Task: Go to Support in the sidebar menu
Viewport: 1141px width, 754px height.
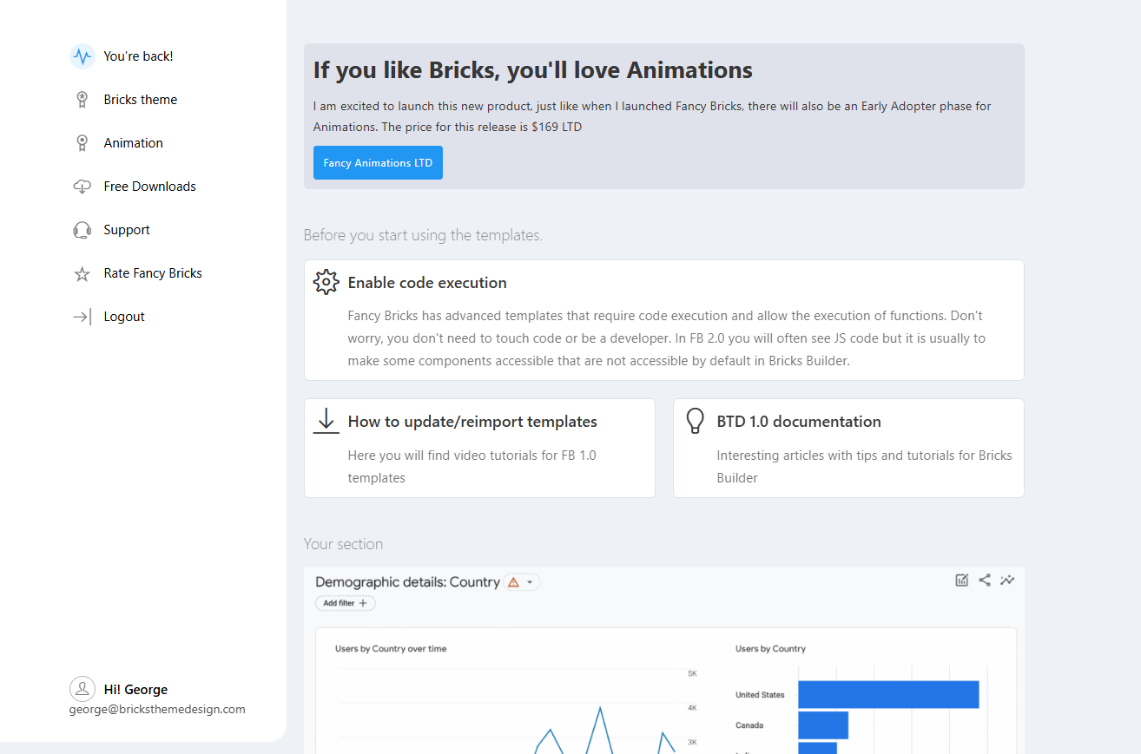Action: [127, 230]
